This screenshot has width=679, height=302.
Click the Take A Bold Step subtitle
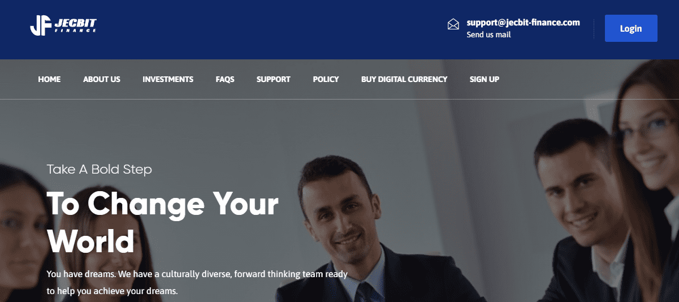pos(100,169)
